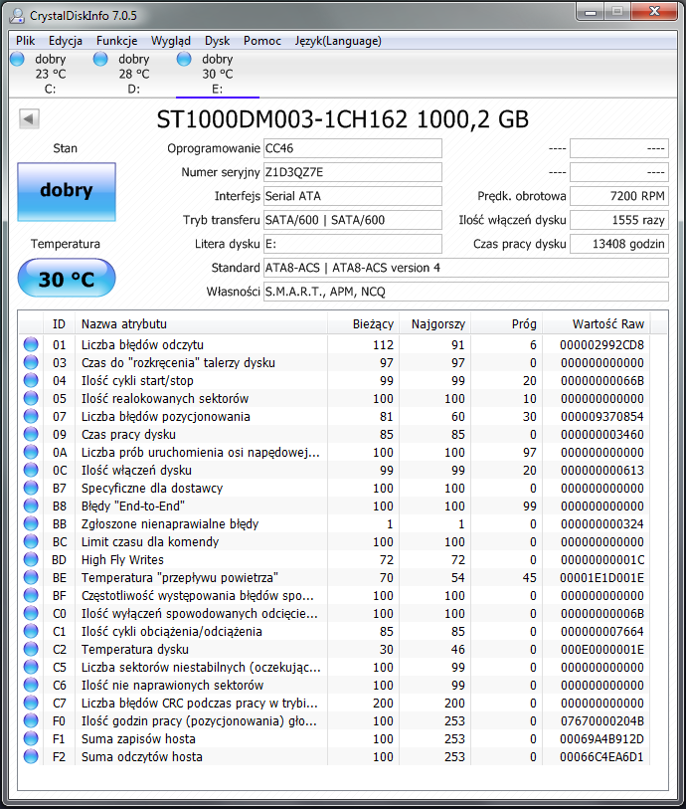Click status icon of attribute C7 row
Viewport: 686px width, 809px height.
pos(31,704)
